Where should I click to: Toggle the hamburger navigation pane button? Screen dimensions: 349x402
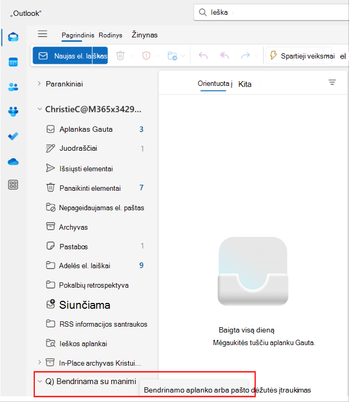point(43,34)
